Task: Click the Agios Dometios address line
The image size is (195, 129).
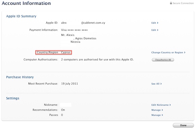Action: click(85, 38)
